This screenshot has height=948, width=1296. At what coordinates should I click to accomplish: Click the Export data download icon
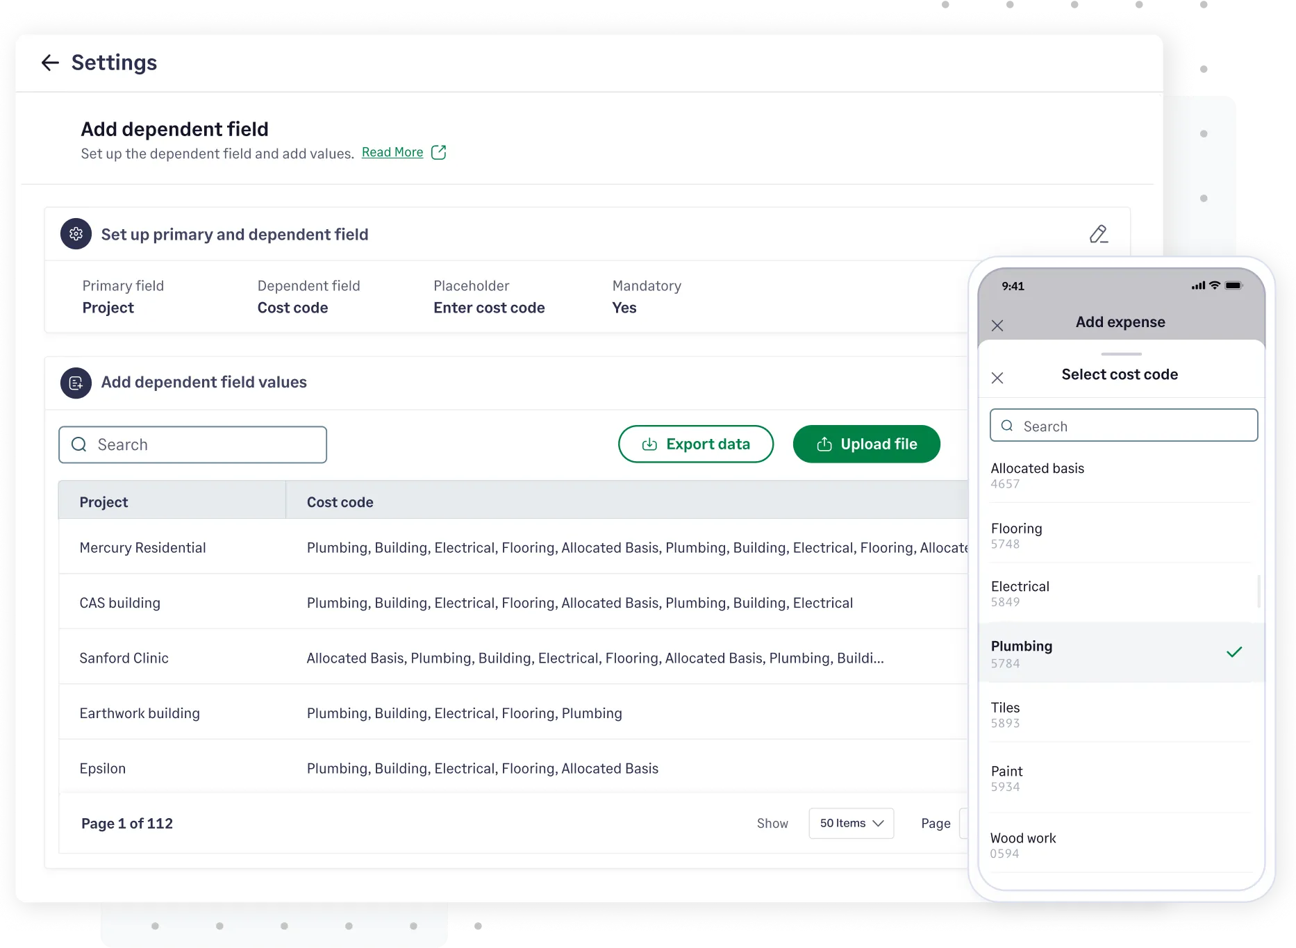[650, 444]
